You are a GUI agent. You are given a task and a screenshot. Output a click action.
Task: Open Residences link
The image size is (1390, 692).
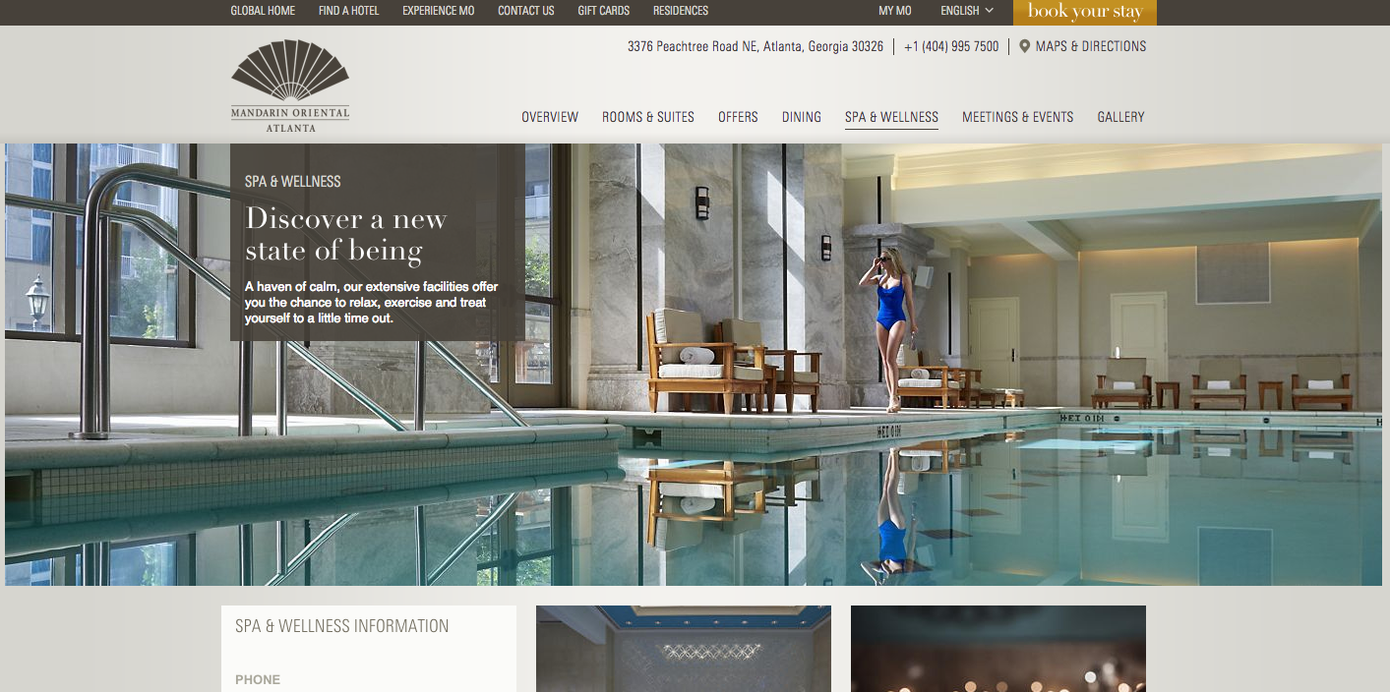point(681,11)
